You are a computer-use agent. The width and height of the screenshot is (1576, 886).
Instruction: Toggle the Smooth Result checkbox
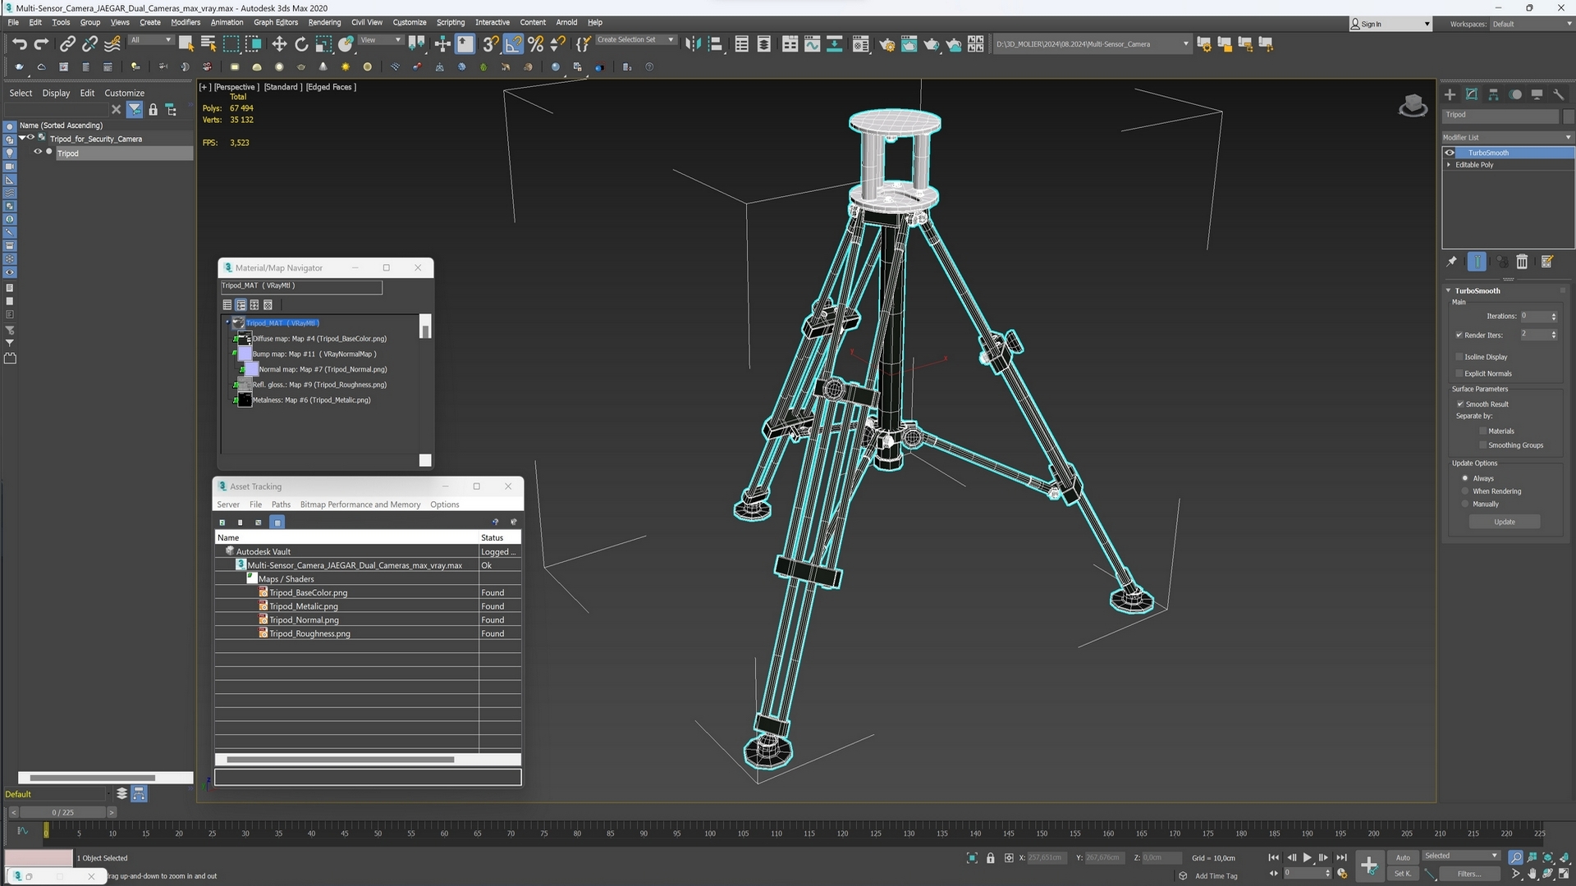(x=1460, y=404)
